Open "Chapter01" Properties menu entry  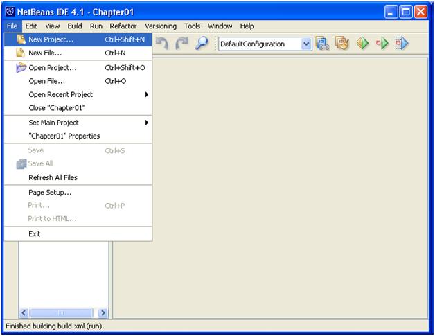point(78,136)
